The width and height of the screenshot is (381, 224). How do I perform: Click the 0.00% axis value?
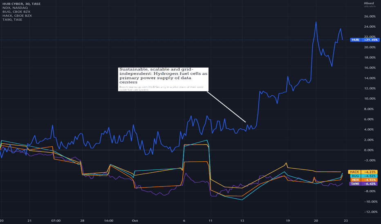click(x=370, y=150)
